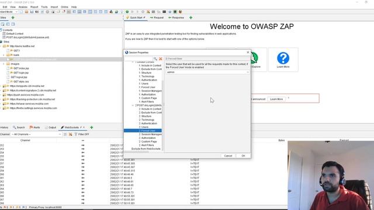
Task: Select '2: Session Management' in context tree
Action: tap(150, 134)
